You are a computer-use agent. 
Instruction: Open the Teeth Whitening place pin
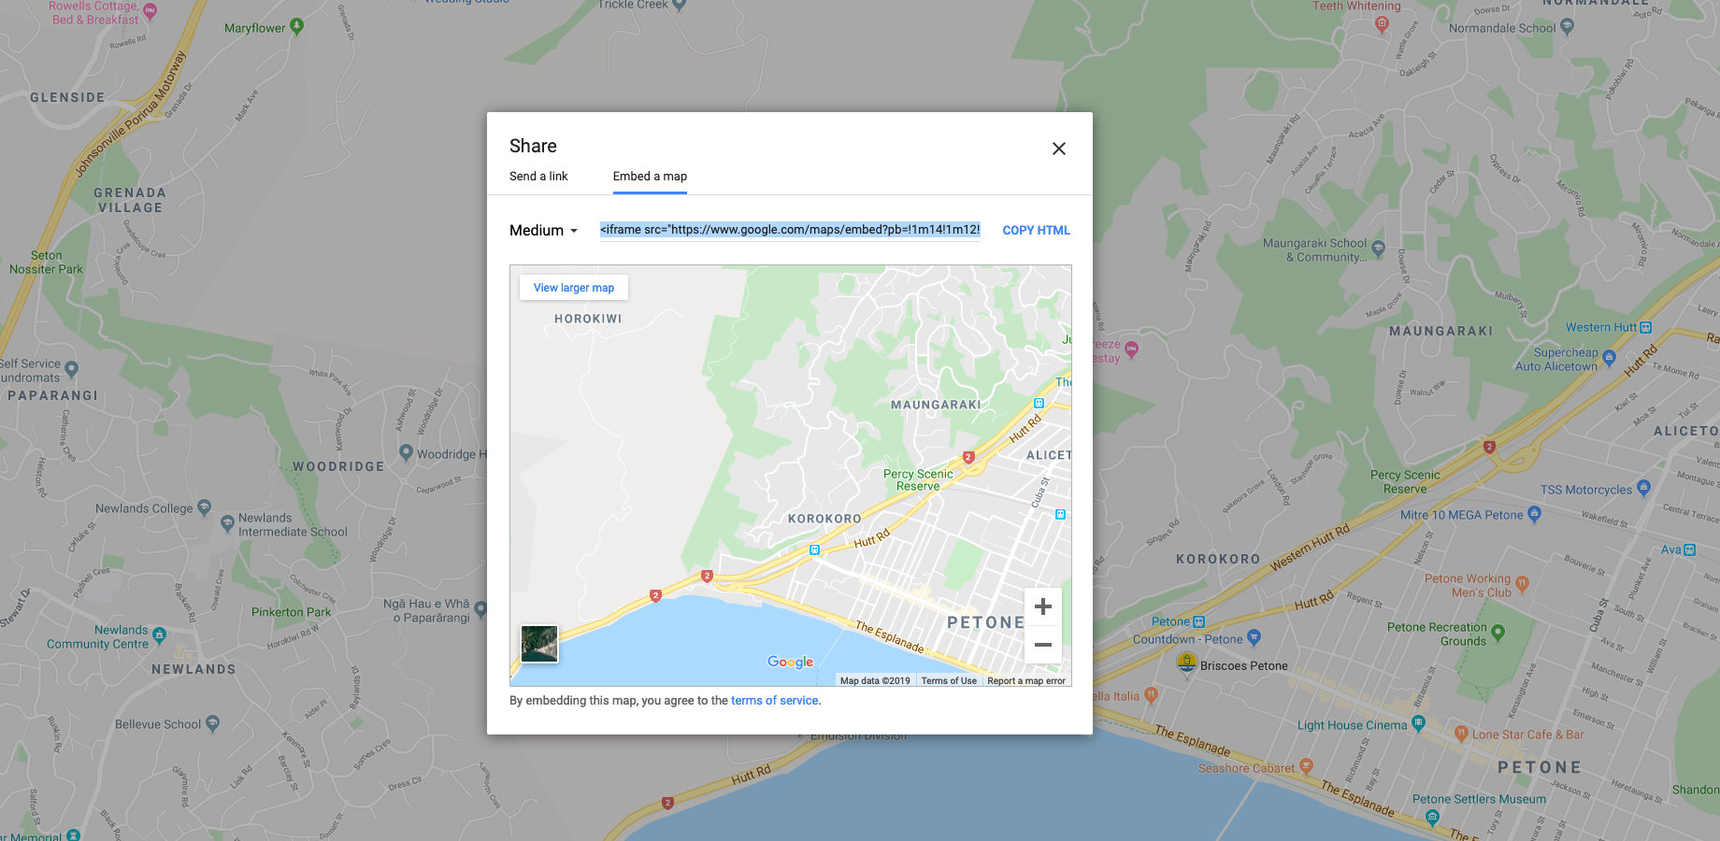(1382, 25)
